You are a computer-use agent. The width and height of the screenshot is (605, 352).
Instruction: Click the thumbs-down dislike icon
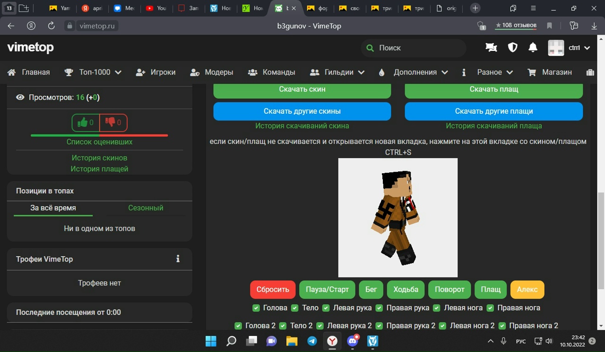click(111, 123)
